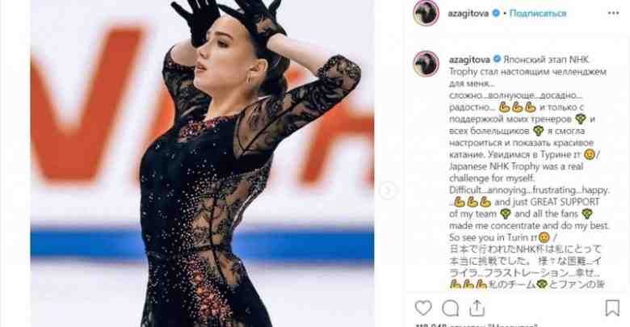Click the skater photo
Screen dimensions: 630x327
(202, 163)
